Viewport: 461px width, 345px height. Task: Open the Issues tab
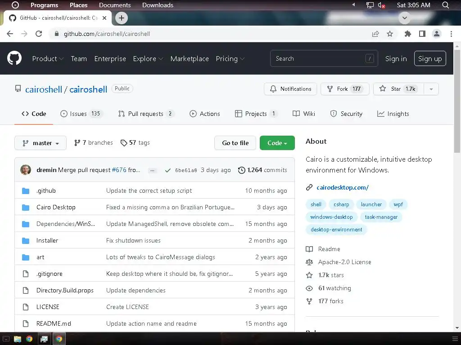(x=81, y=114)
